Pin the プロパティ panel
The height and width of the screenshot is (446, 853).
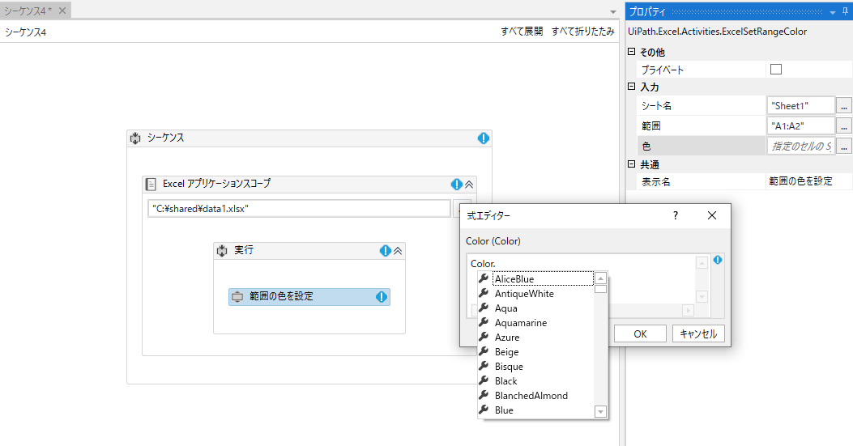point(845,11)
